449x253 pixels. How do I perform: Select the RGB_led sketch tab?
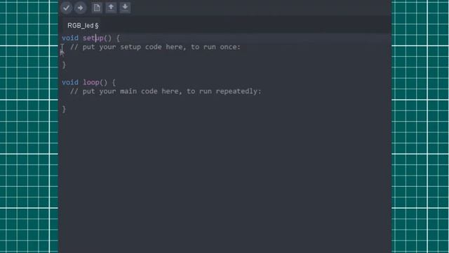pos(83,25)
